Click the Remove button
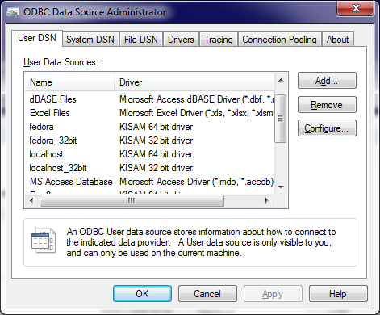 coord(327,104)
